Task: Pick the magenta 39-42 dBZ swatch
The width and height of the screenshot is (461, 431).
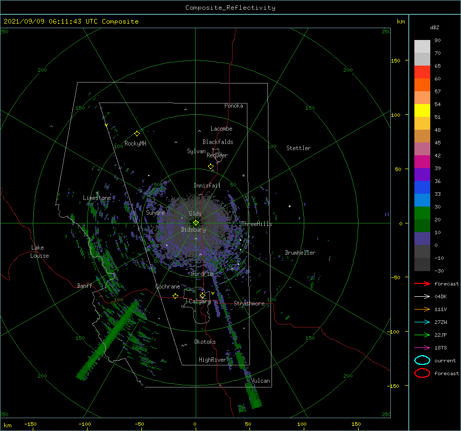Action: point(422,162)
